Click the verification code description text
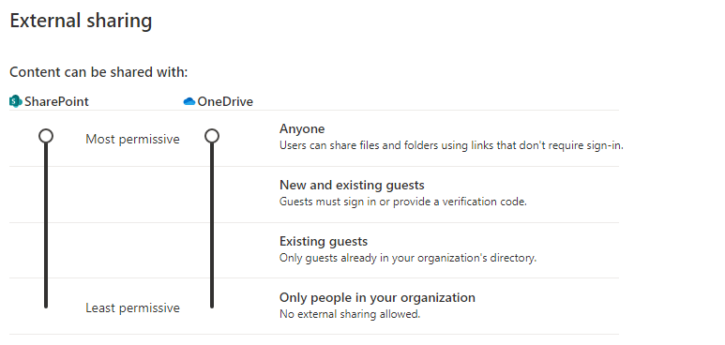Screen dimensions: 725x345 403,202
